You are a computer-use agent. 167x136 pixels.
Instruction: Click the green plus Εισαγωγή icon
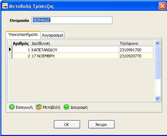tap(12, 107)
